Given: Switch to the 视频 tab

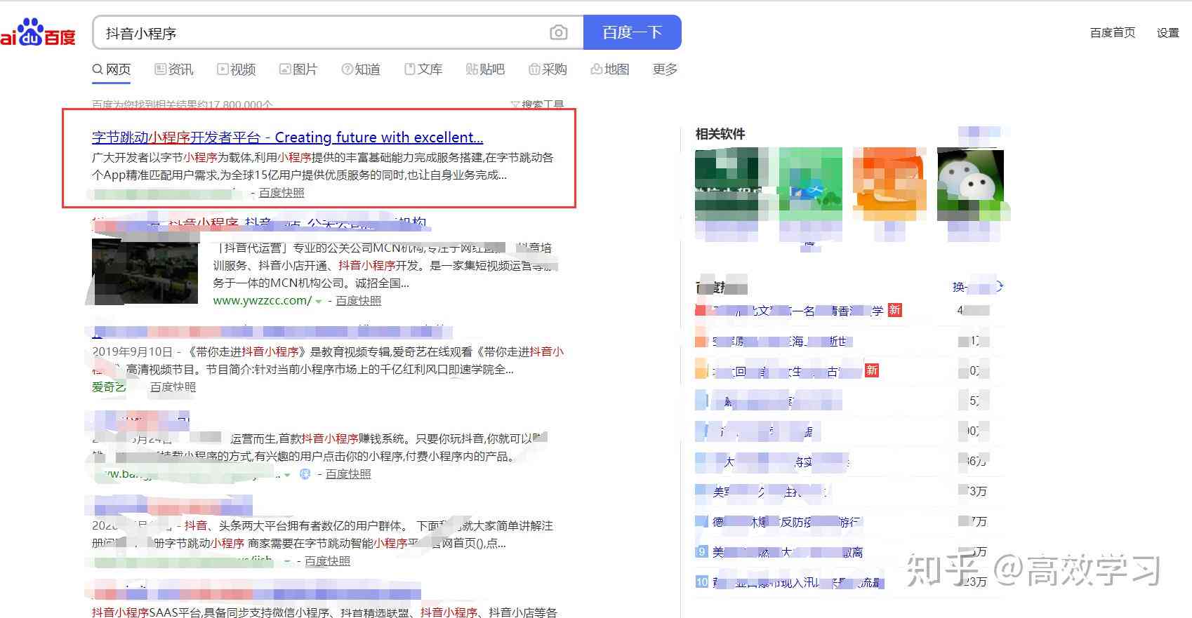Looking at the screenshot, I should (x=236, y=69).
